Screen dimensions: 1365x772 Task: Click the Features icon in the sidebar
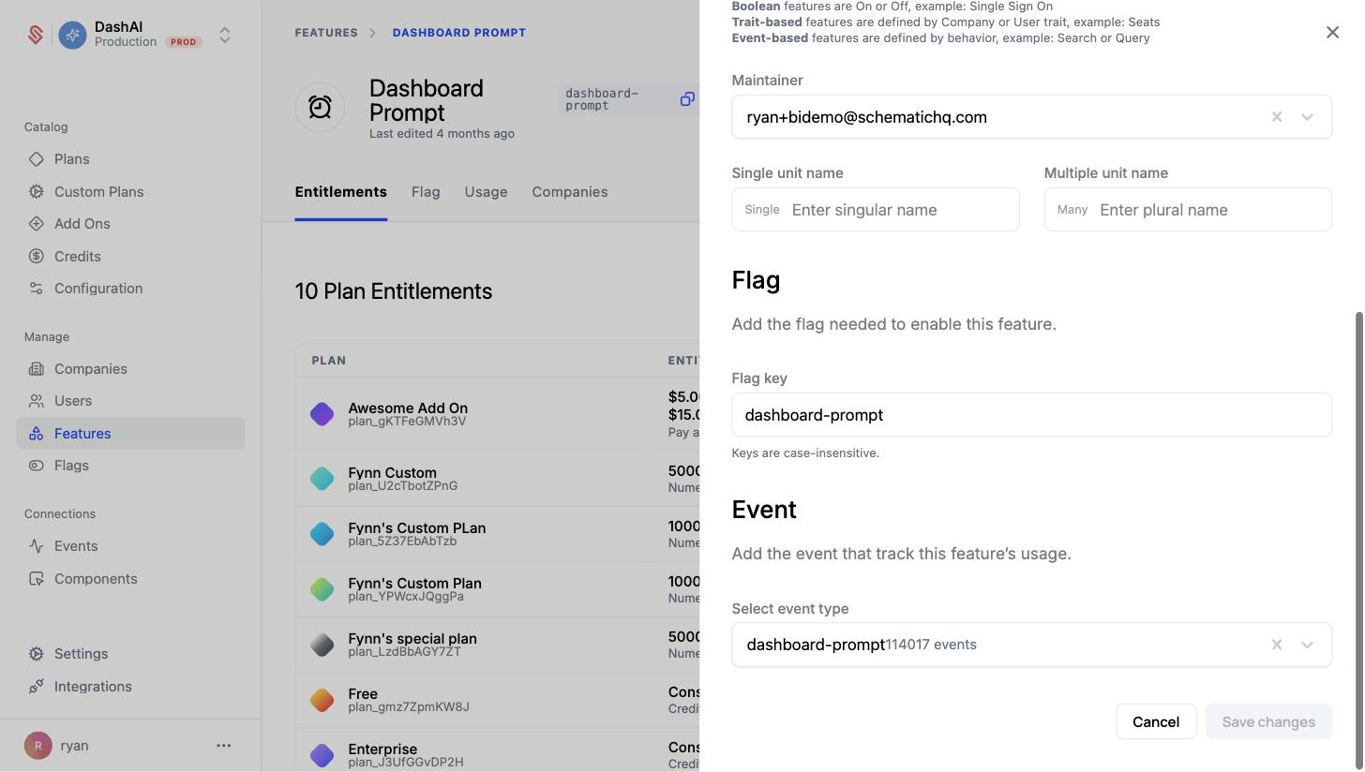(36, 434)
